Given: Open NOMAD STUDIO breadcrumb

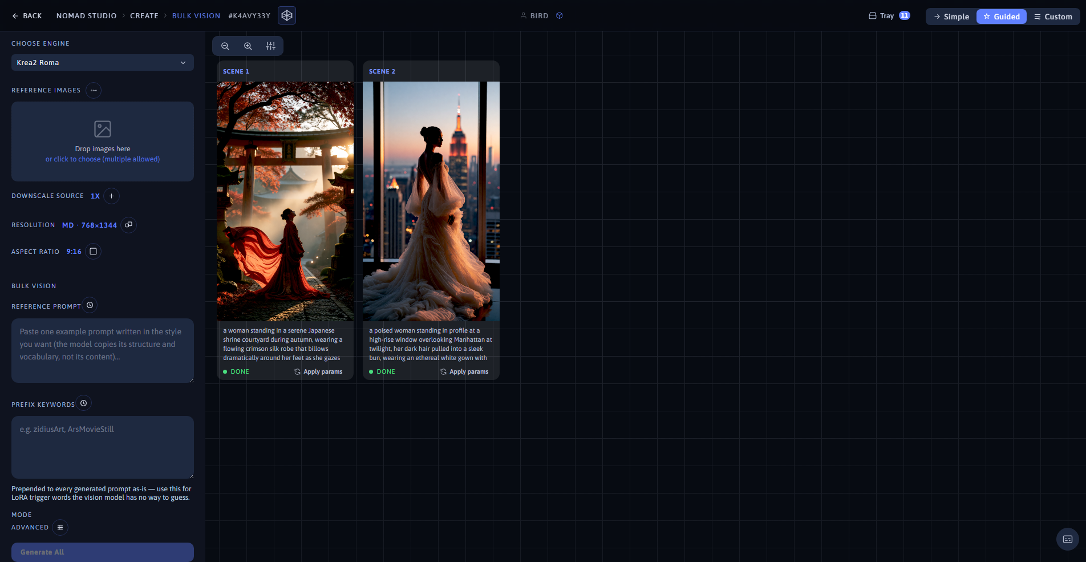Looking at the screenshot, I should (86, 16).
